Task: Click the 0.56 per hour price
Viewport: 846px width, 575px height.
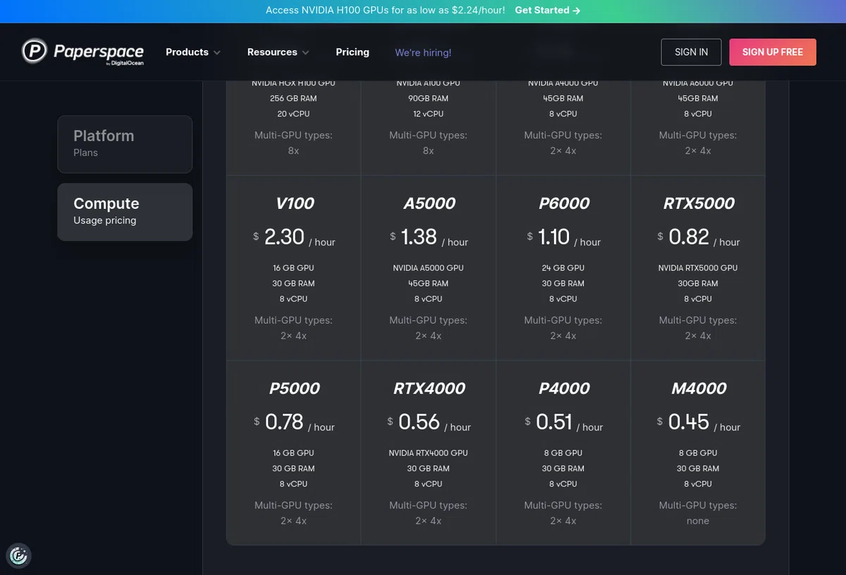Action: coord(429,422)
